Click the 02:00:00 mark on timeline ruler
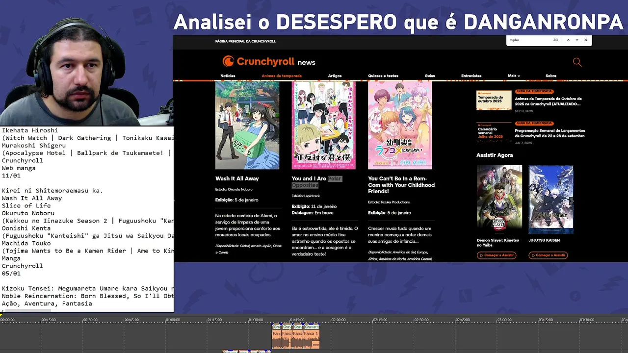Screen dimensions: 628x353 338,320
